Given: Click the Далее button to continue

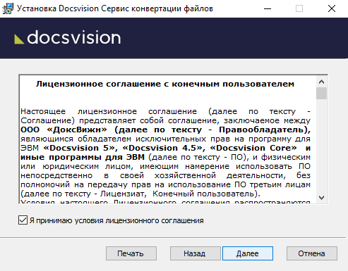Looking at the screenshot, I should (248, 253).
